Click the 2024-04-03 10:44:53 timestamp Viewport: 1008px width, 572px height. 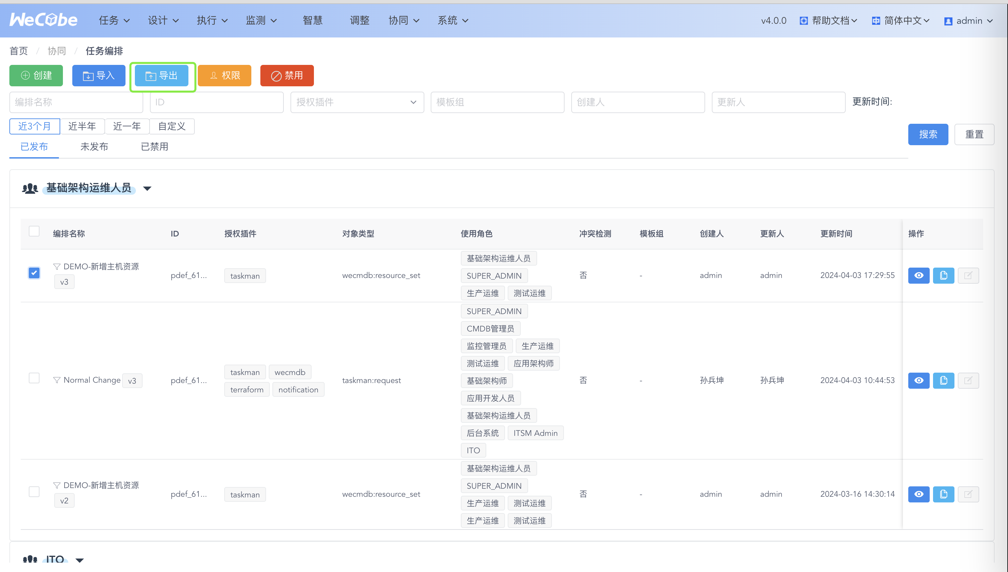[x=857, y=380]
